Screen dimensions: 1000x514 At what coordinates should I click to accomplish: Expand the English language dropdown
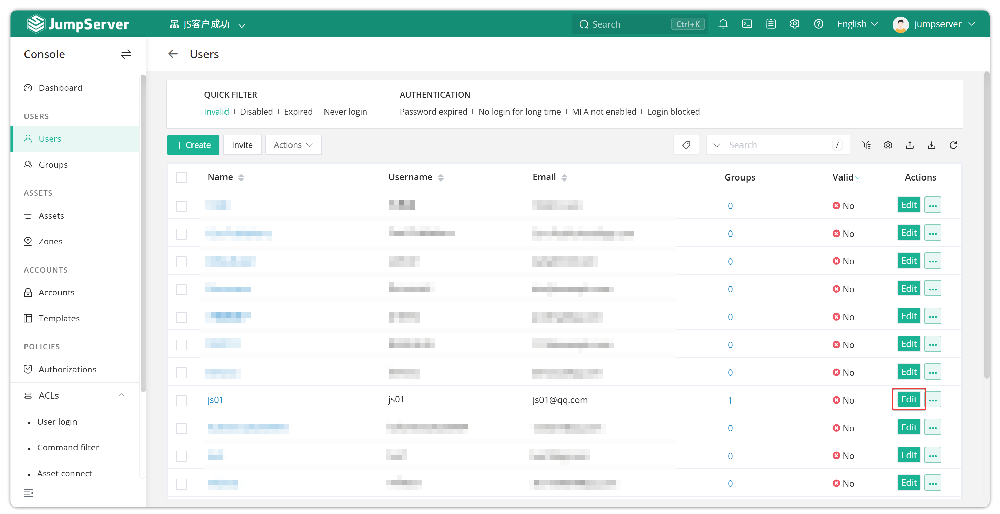[x=857, y=24]
